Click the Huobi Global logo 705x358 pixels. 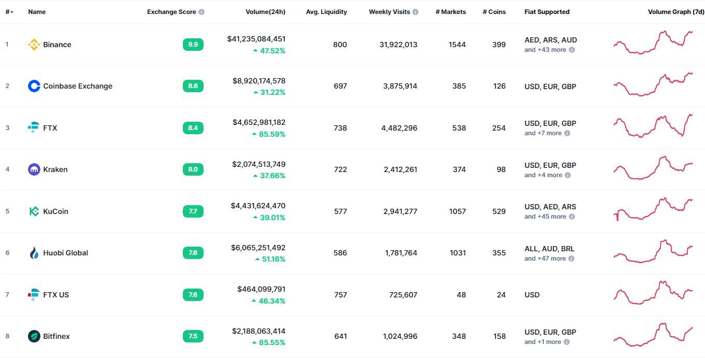tap(33, 253)
